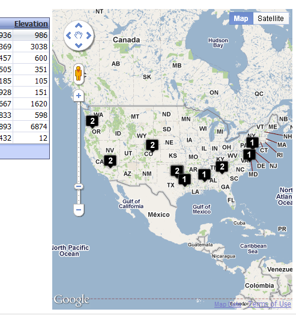The width and height of the screenshot is (296, 315).
Task: Click the cluster marker near Washington state
Action: click(x=92, y=121)
